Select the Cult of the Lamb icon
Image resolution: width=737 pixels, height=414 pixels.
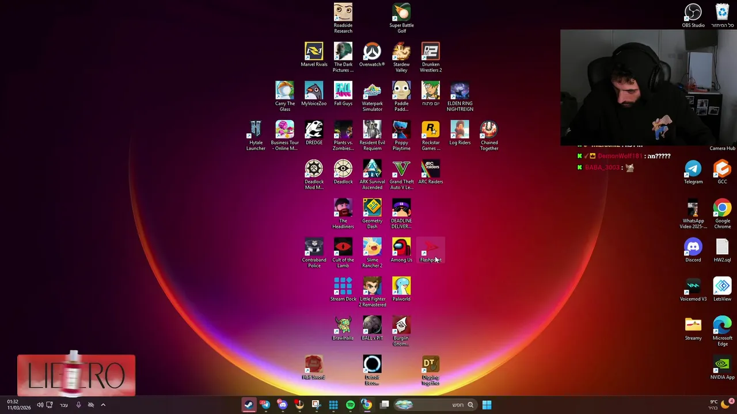[x=343, y=252]
